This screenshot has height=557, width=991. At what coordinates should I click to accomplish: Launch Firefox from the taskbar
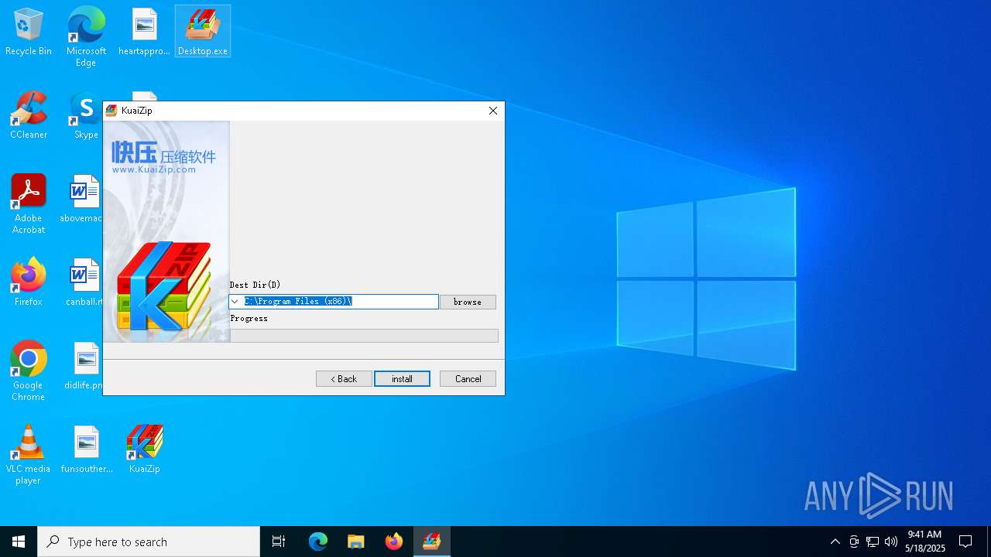(394, 542)
